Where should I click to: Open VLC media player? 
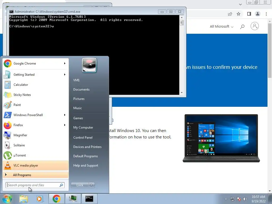[36, 165]
